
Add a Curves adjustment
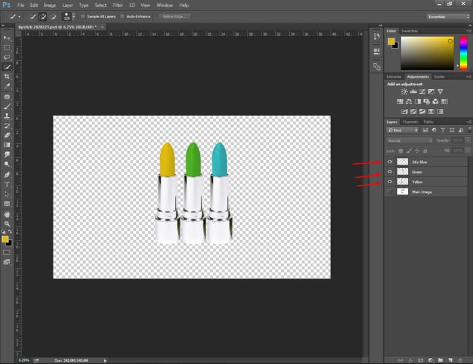point(422,91)
